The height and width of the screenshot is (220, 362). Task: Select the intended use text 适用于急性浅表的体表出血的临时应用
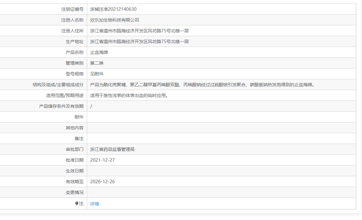click(129, 95)
